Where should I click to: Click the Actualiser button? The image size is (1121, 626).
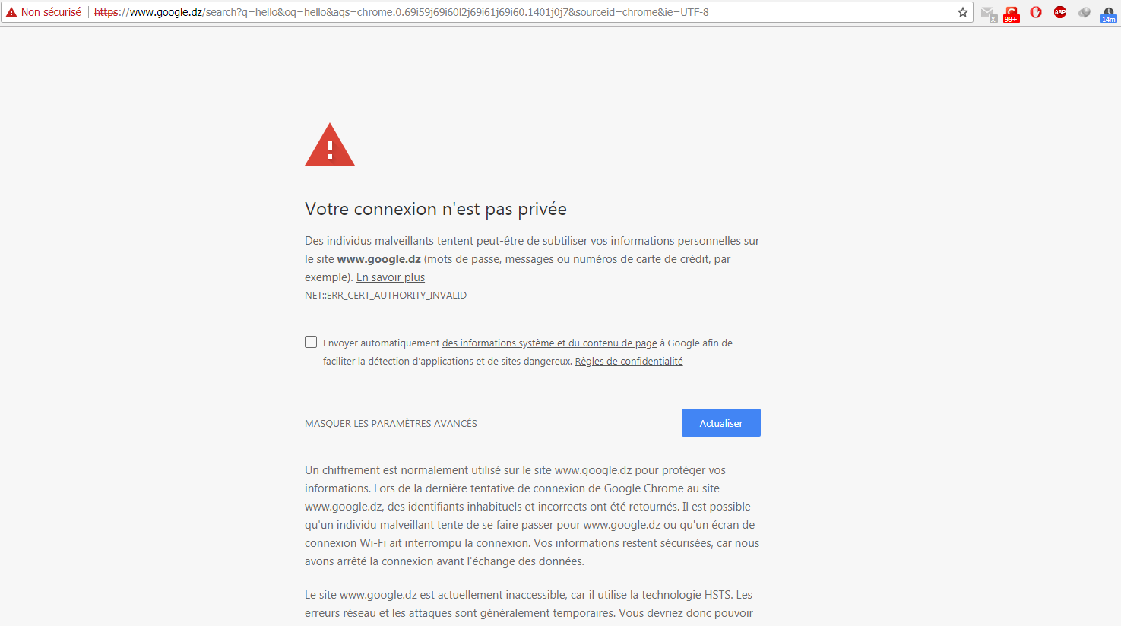point(721,423)
